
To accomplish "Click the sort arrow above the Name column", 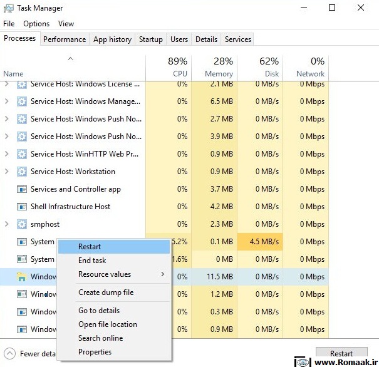I will pos(70,59).
